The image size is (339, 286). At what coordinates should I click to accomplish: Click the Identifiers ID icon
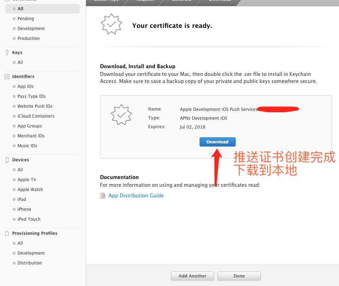pyautogui.click(x=7, y=77)
